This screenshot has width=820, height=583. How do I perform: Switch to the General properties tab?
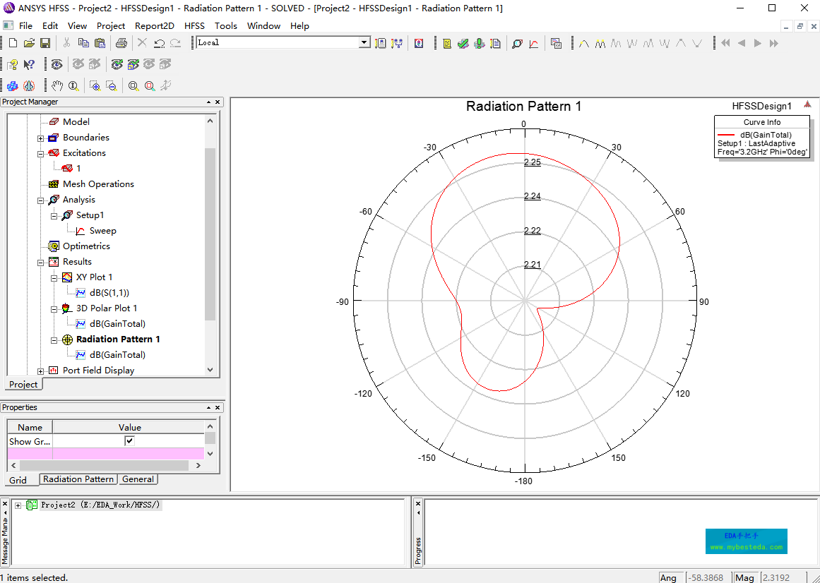pyautogui.click(x=138, y=479)
